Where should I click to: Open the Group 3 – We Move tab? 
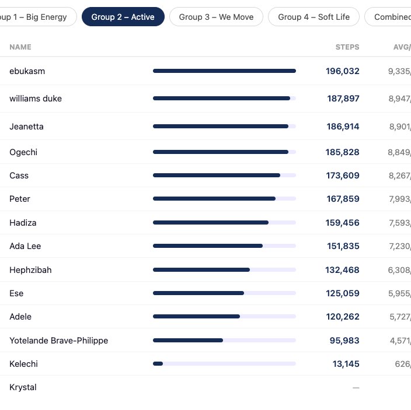click(216, 17)
